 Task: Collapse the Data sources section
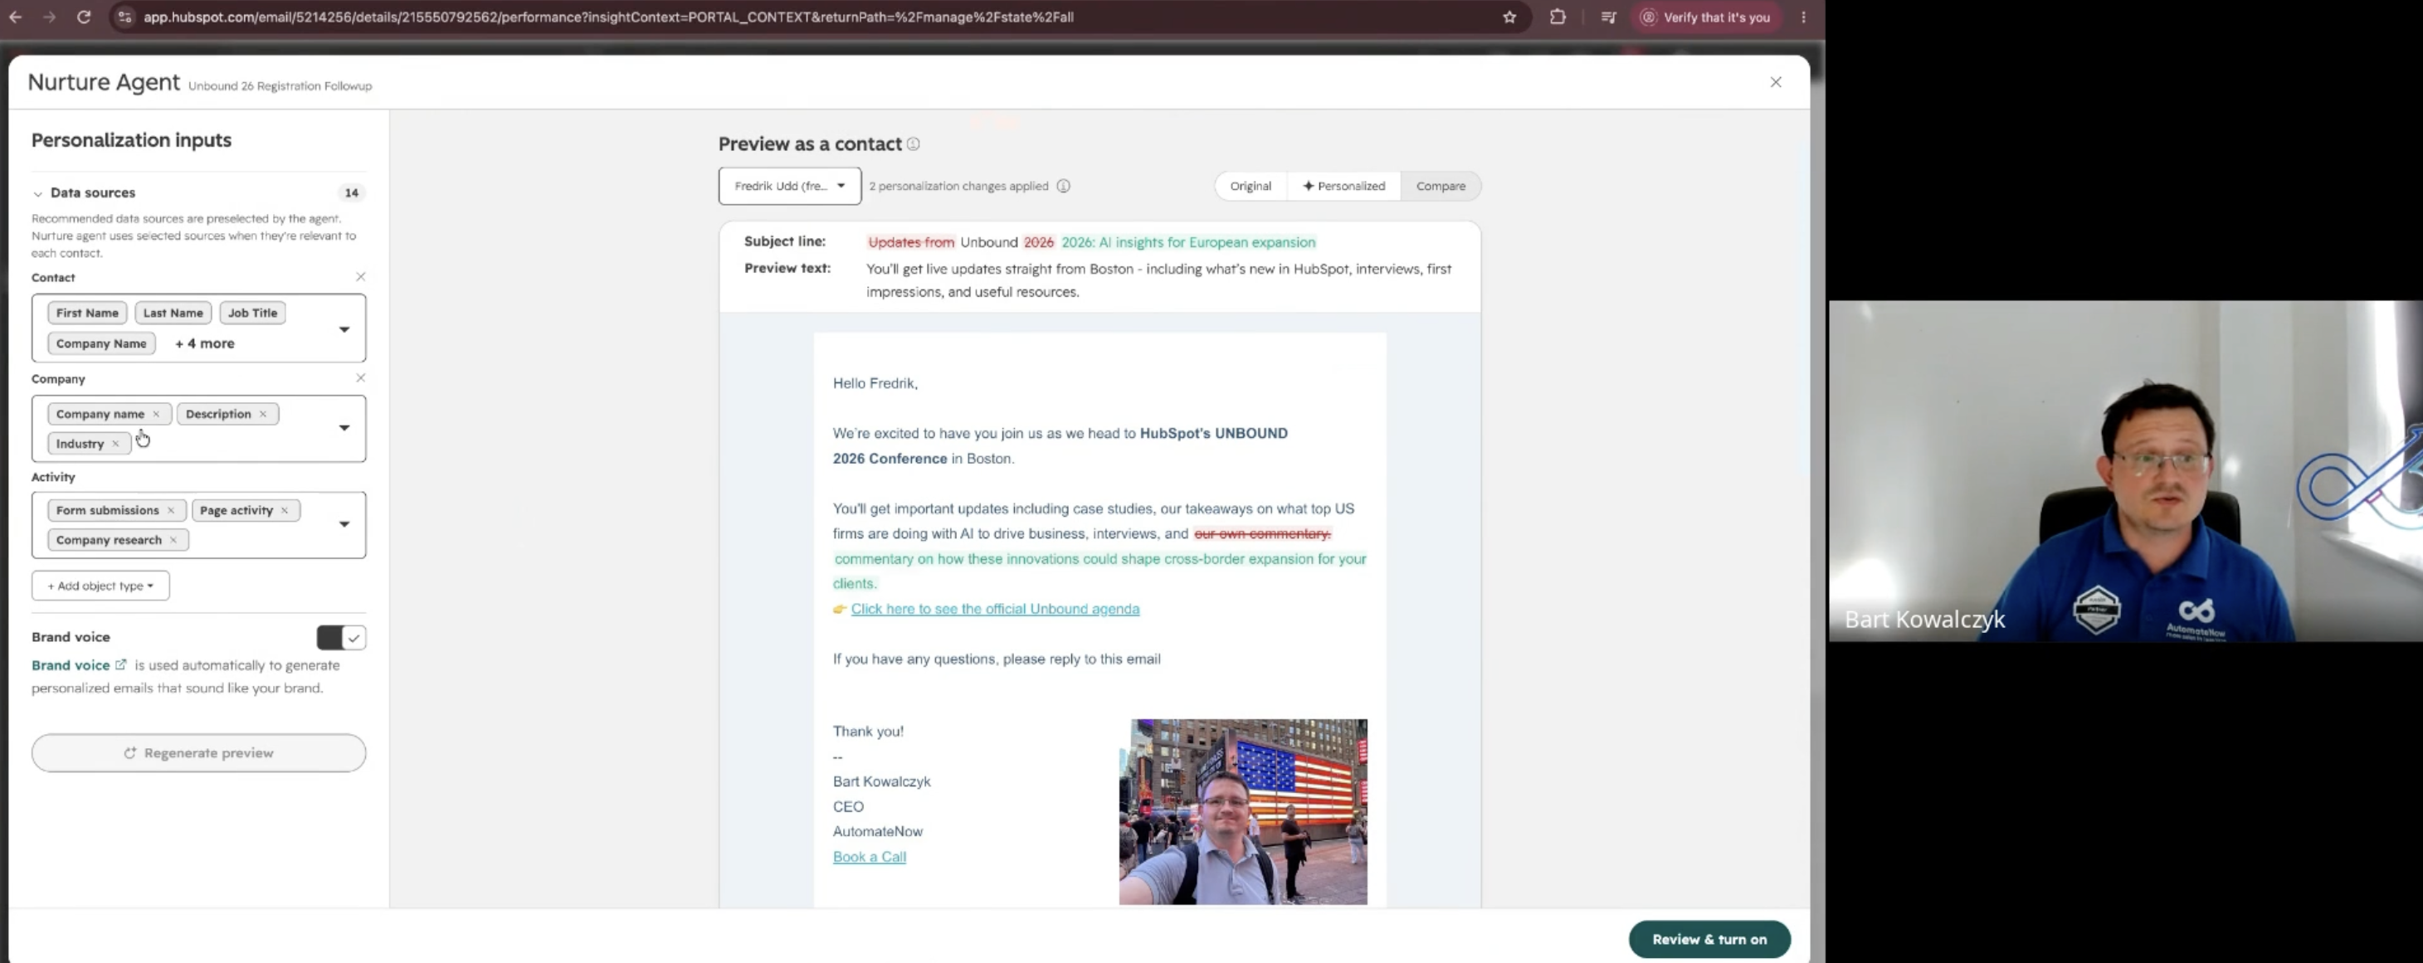(37, 194)
